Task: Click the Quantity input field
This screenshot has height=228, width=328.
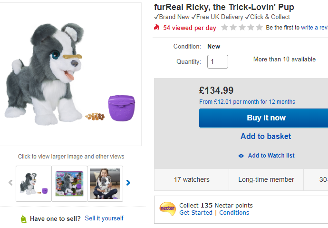Action: pos(217,61)
